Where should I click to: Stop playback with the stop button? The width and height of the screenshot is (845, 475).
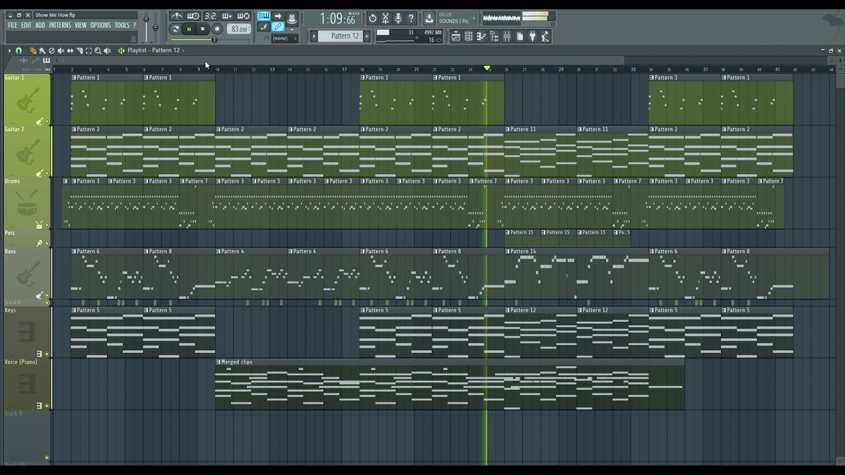click(202, 29)
